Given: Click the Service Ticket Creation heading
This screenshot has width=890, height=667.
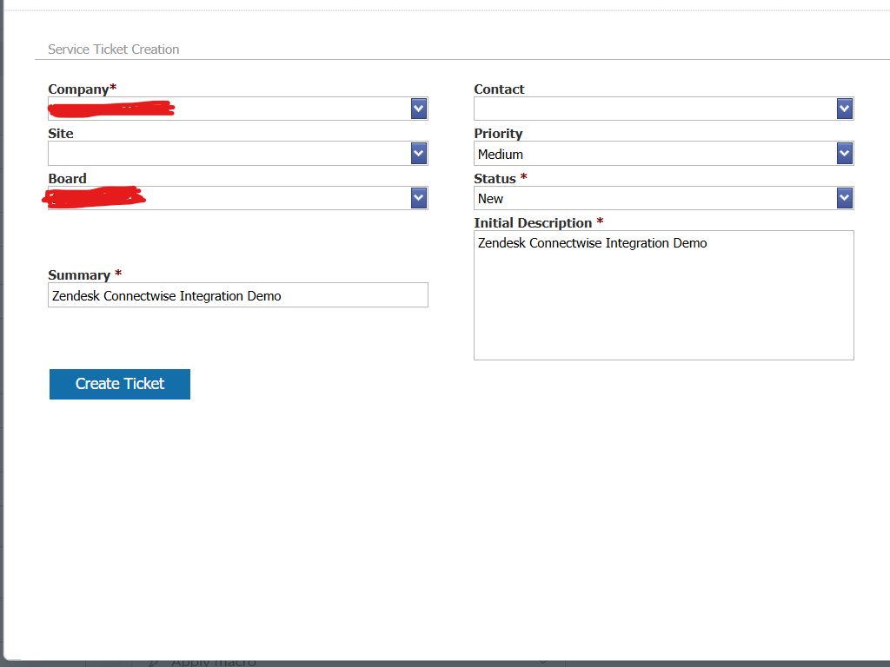Looking at the screenshot, I should pos(113,50).
